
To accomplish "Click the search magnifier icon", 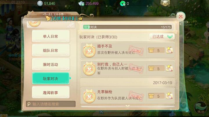I will click(x=29, y=104).
